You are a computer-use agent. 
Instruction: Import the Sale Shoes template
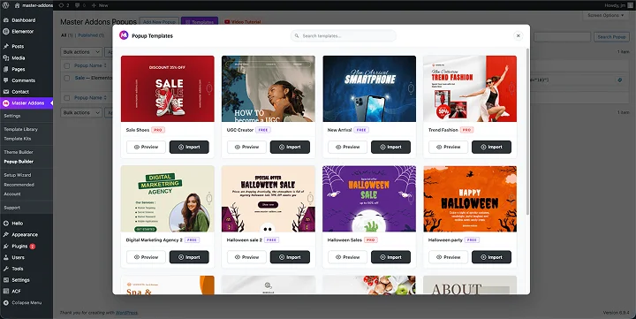[x=189, y=147]
